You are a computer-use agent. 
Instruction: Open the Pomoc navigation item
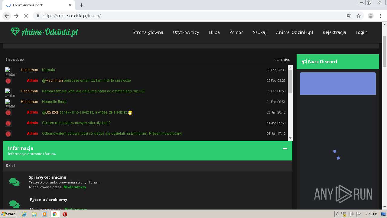point(236,32)
